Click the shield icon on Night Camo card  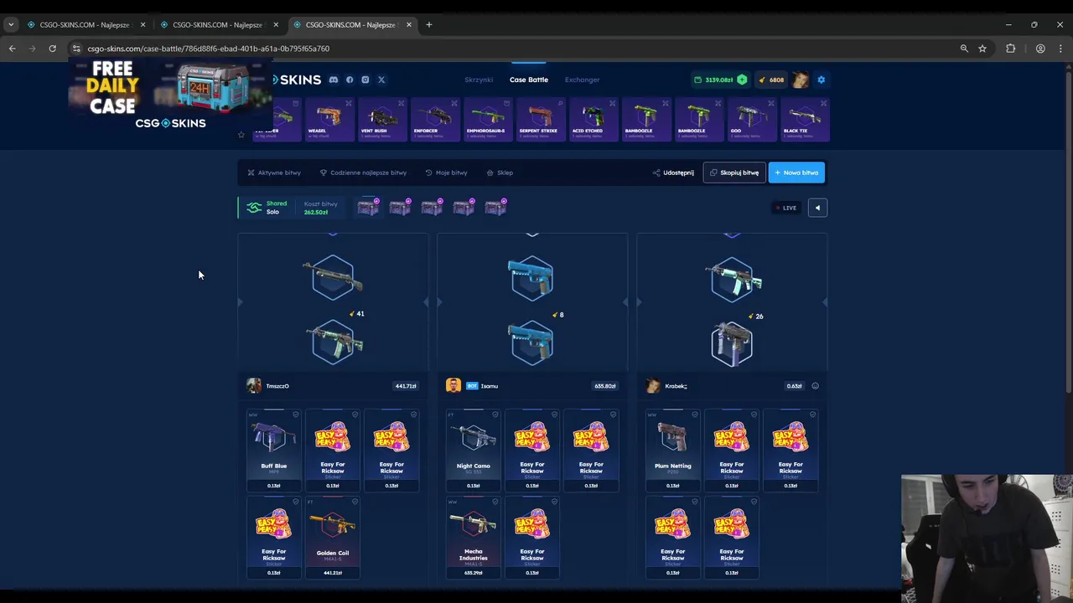[x=495, y=415]
